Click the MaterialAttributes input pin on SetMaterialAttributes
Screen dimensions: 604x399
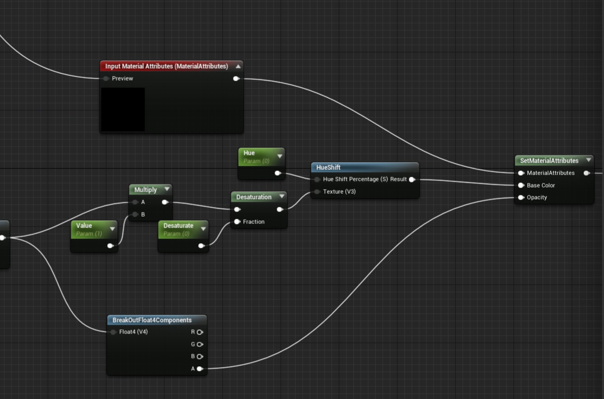[521, 172]
